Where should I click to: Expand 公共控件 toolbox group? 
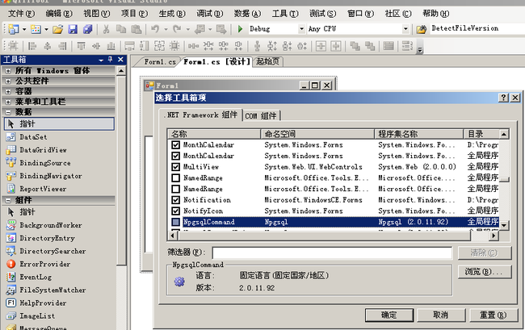click(x=8, y=81)
